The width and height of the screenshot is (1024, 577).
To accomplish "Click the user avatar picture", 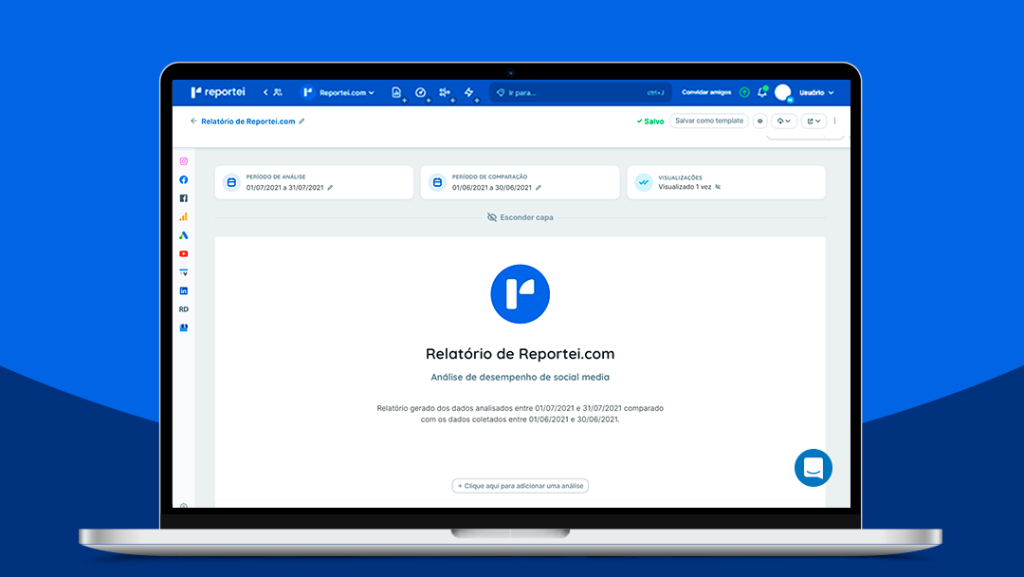I will [x=782, y=93].
